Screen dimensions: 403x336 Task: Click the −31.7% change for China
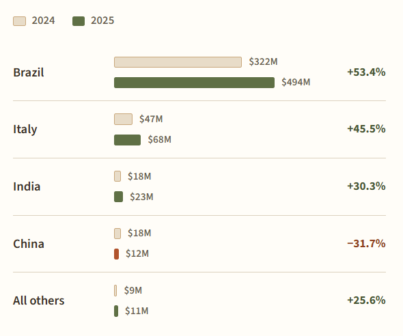pos(366,244)
